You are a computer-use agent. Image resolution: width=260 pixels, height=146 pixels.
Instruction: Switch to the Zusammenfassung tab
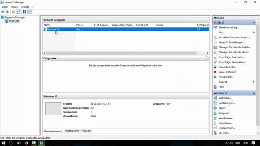point(53,131)
